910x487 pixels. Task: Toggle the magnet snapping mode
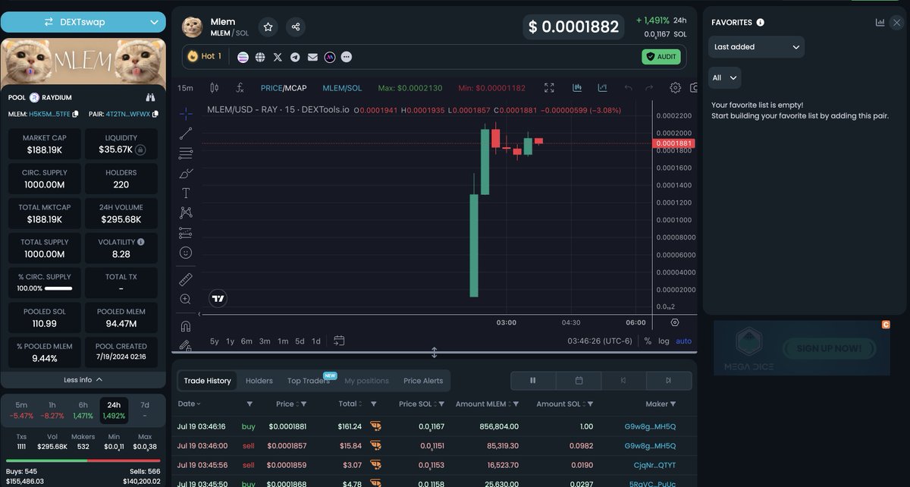tap(186, 326)
